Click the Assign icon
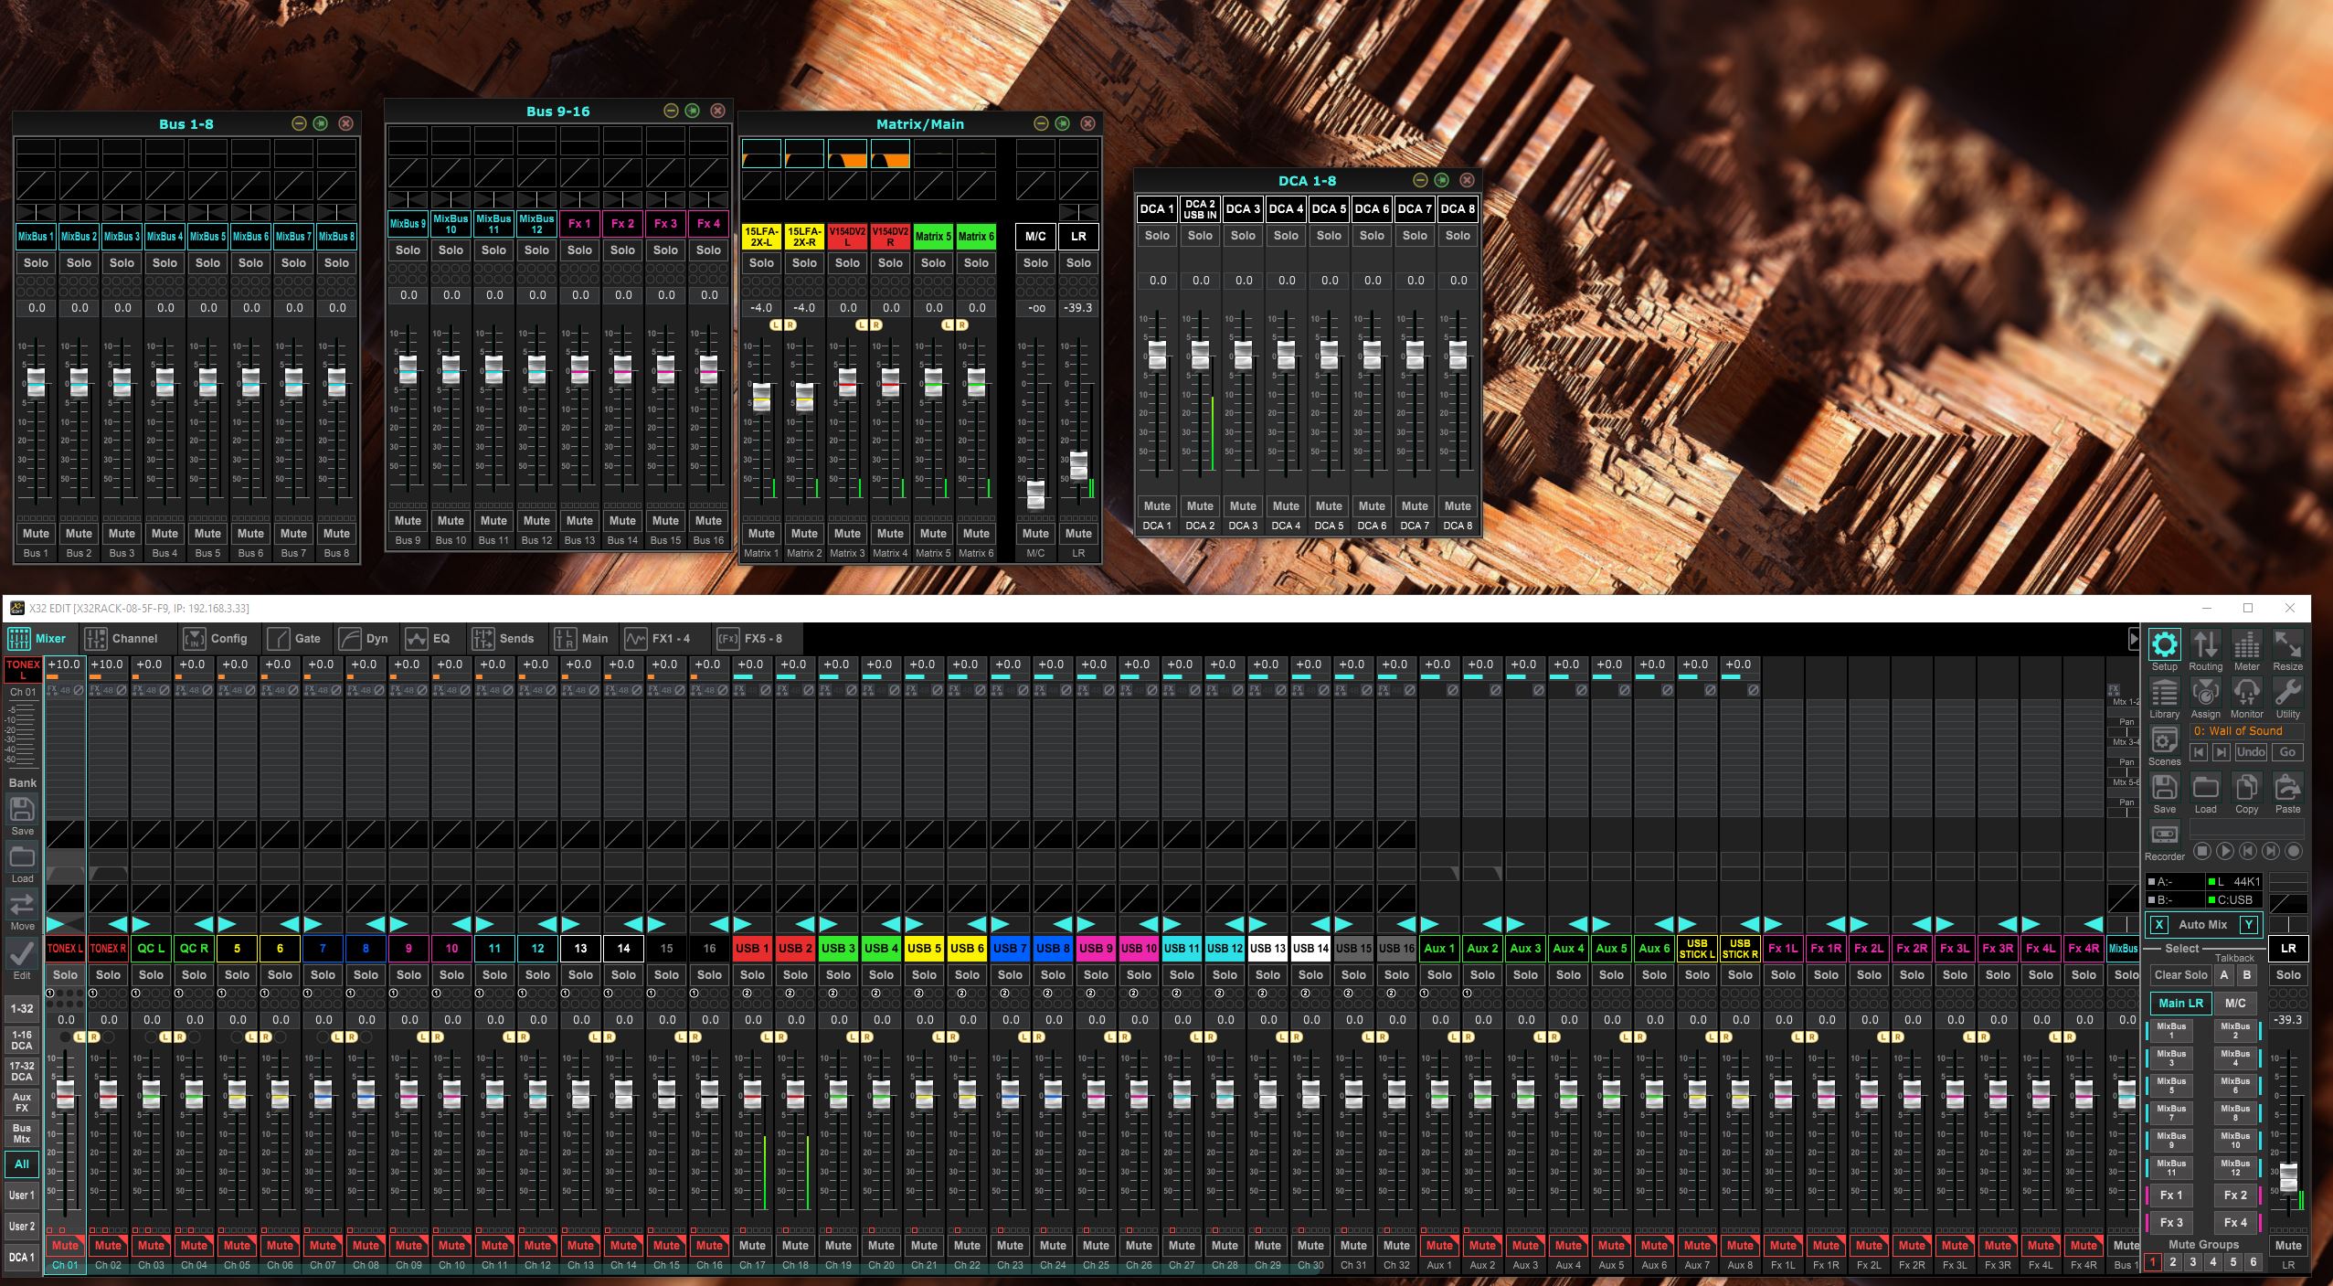2333x1286 pixels. pyautogui.click(x=2205, y=693)
